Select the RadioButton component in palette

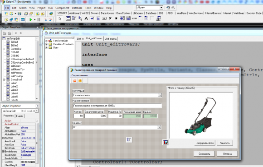(x=116, y=19)
